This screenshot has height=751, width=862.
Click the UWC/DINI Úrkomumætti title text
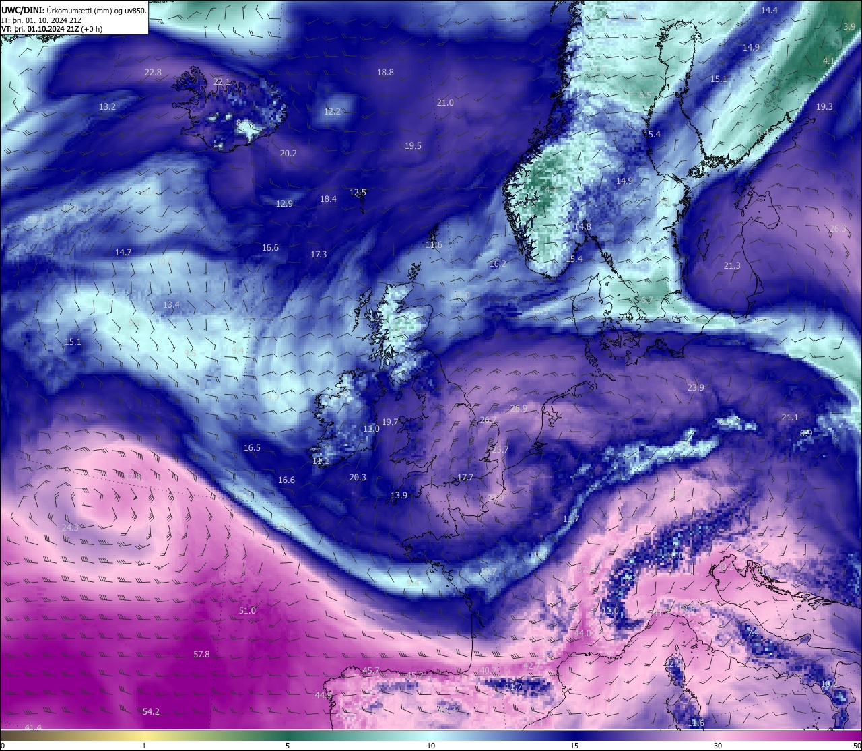click(x=74, y=11)
